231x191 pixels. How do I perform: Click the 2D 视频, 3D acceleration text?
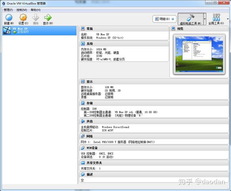coord(113,90)
